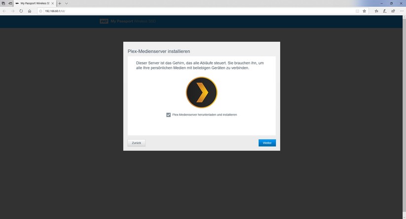Click the add notes pen icon
Image resolution: width=406 pixels, height=219 pixels.
click(385, 11)
